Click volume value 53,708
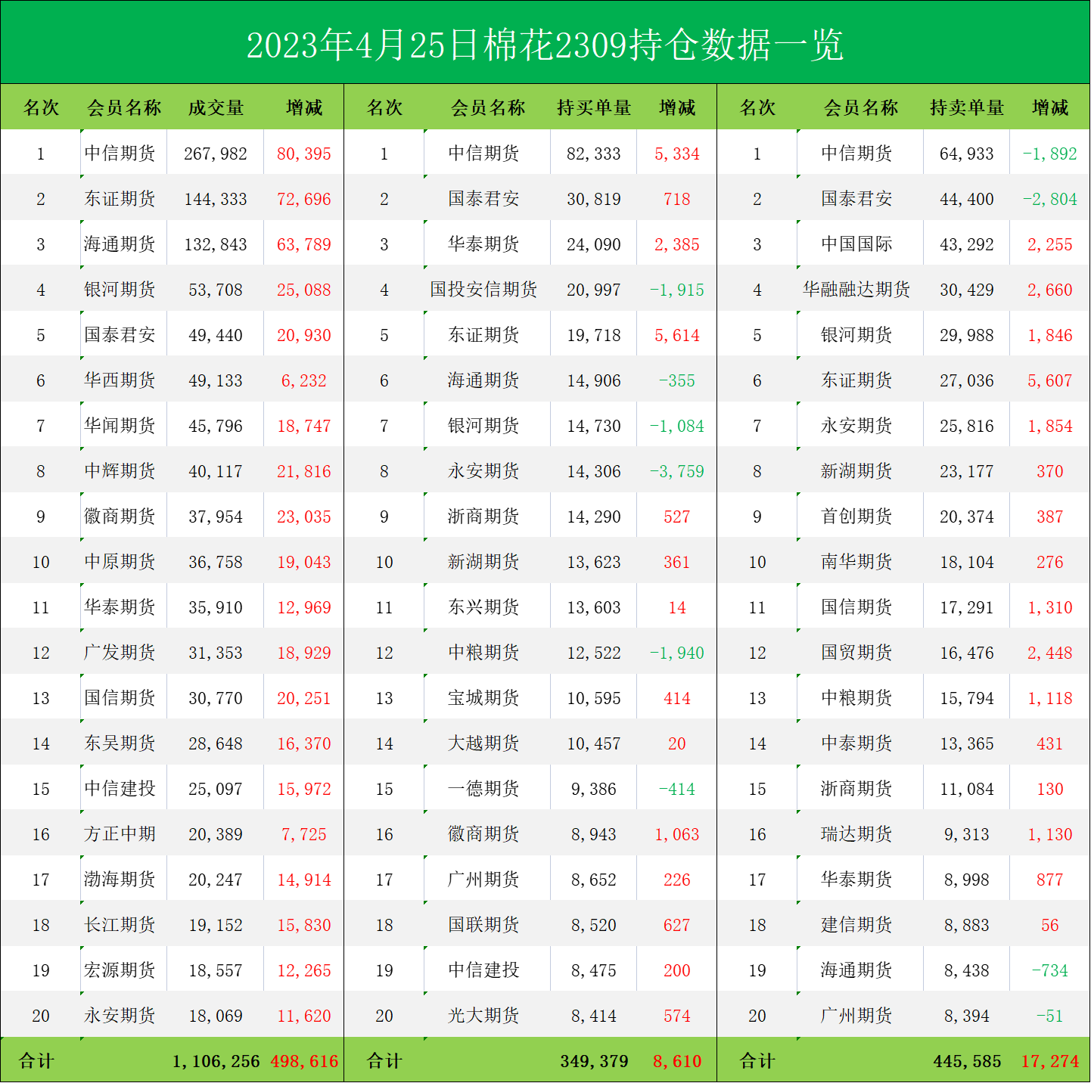The width and height of the screenshot is (1091, 1083). tap(216, 290)
